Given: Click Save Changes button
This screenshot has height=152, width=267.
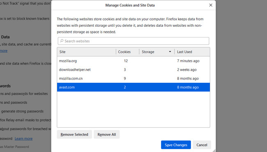Looking at the screenshot, I should [176, 145].
